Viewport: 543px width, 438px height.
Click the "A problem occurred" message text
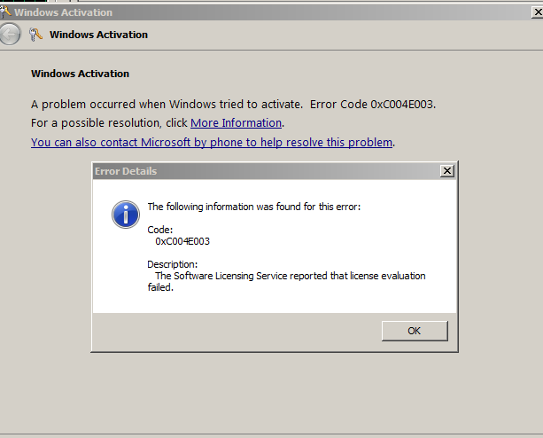tap(168, 104)
